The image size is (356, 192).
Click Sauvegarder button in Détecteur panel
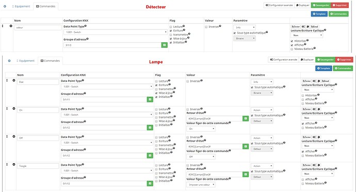point(321,5)
